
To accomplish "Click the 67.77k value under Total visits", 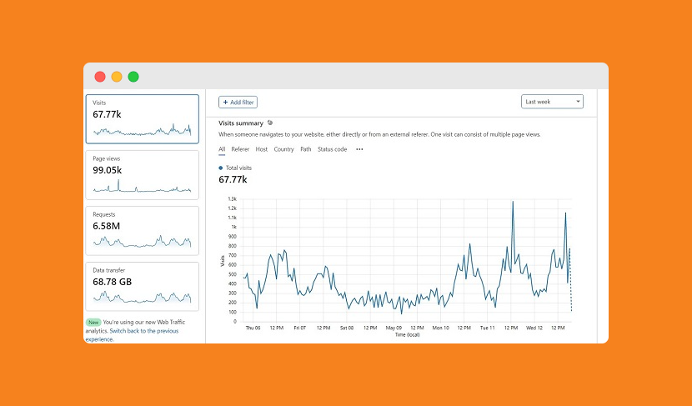I will pos(233,179).
